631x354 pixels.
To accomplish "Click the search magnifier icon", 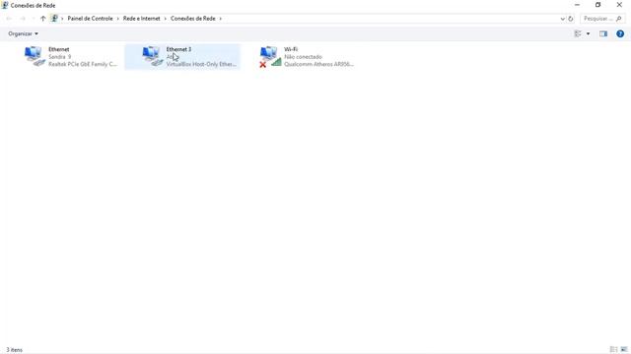I will (x=619, y=19).
